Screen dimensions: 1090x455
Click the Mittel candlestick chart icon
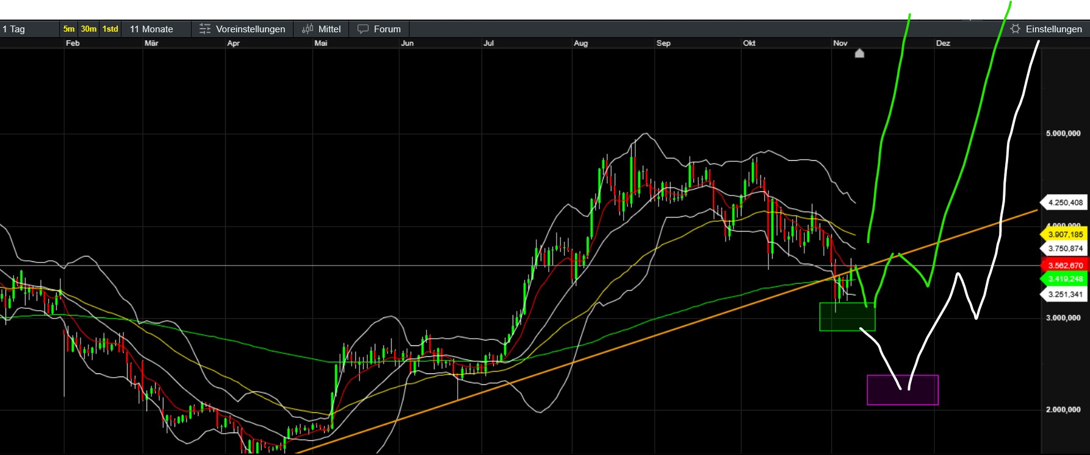(308, 29)
